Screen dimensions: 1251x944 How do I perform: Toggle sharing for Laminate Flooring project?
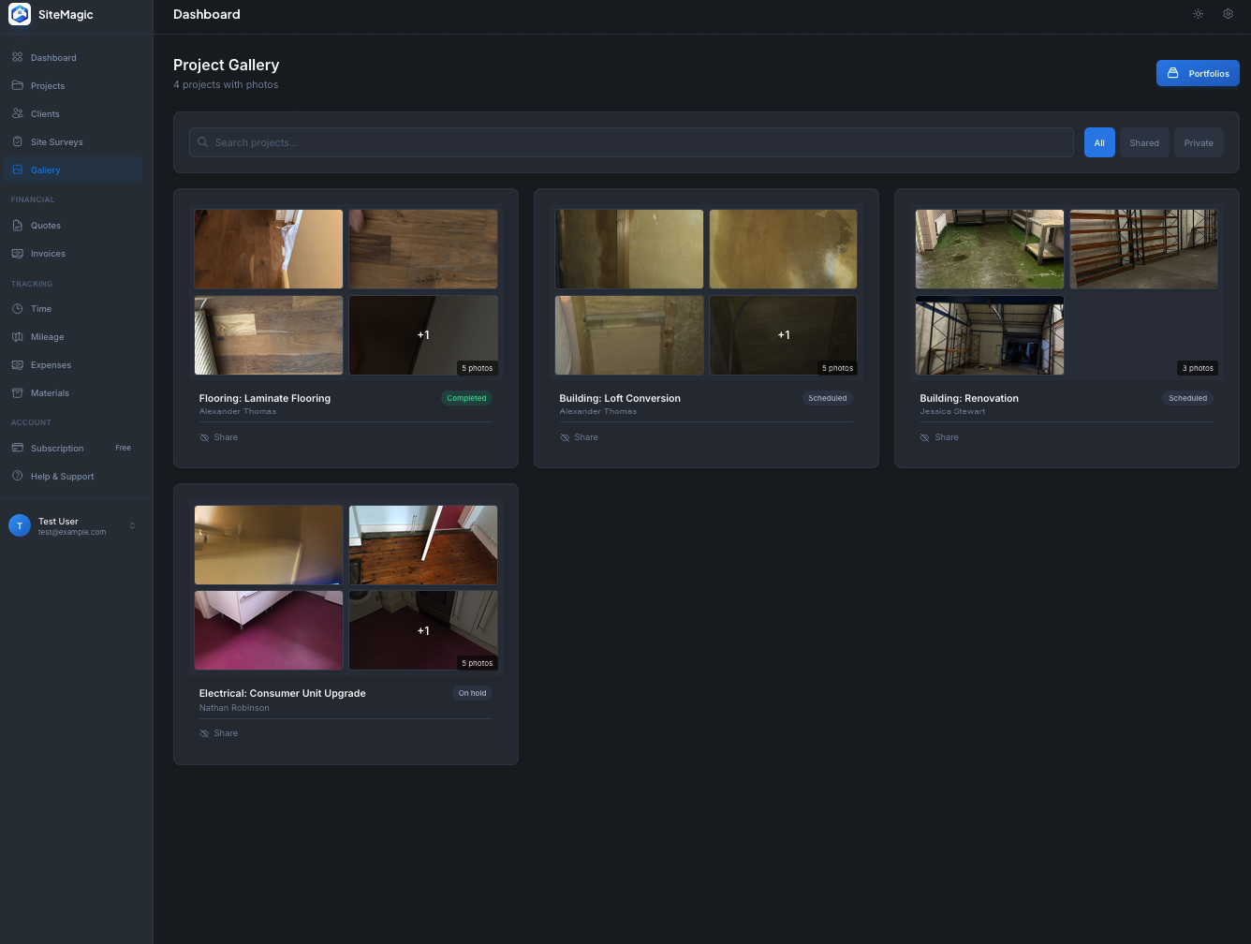coord(218,437)
